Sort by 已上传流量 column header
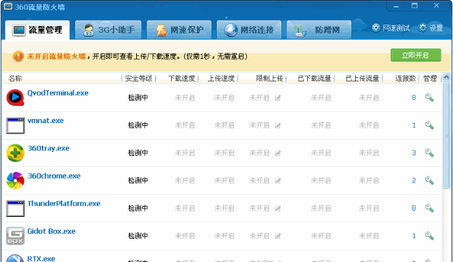This screenshot has width=453, height=262. 362,78
